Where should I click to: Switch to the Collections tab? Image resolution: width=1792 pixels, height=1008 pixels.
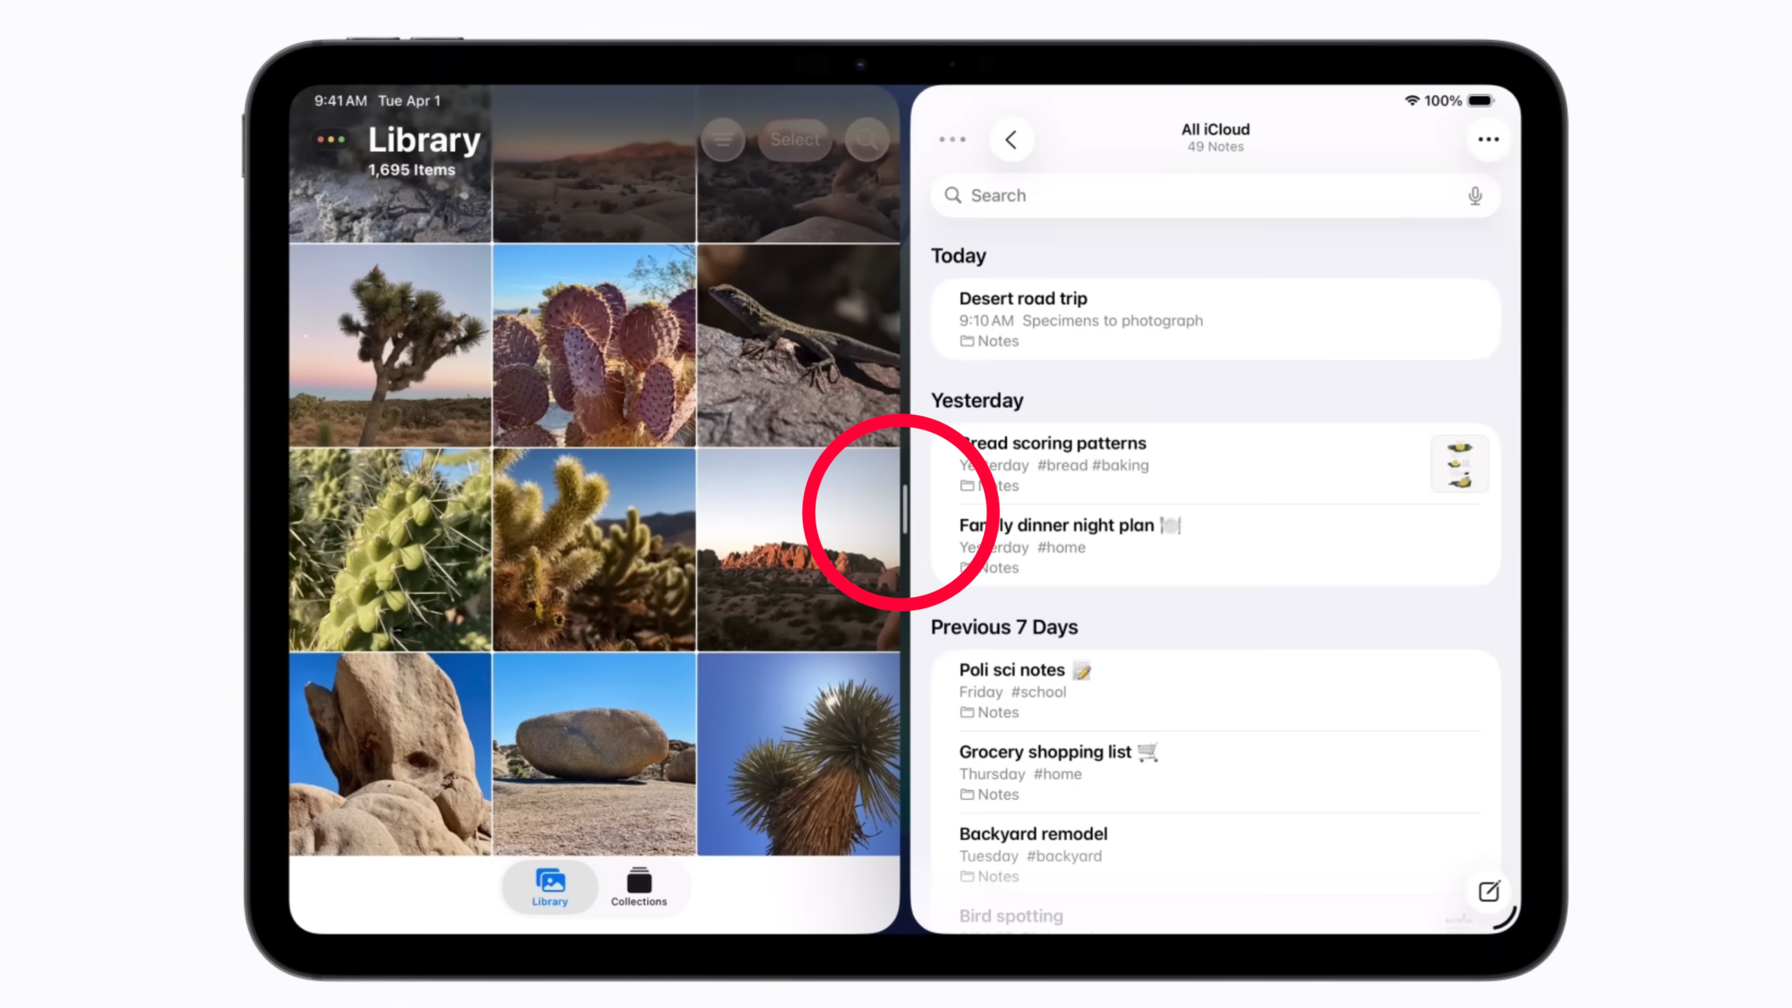[638, 887]
